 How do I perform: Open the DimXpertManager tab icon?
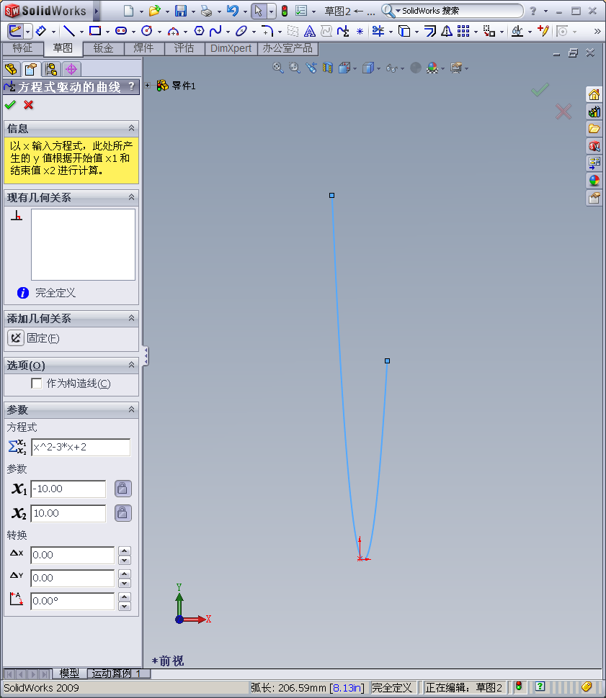[x=71, y=70]
